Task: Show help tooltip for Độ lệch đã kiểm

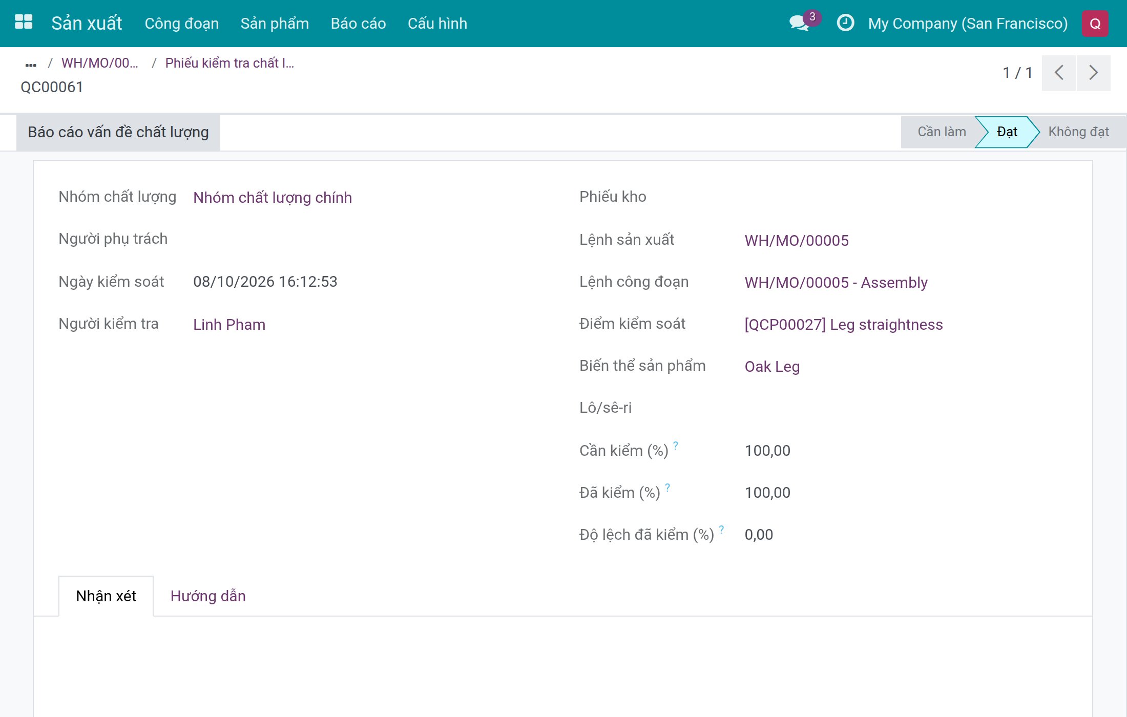Action: 721,530
